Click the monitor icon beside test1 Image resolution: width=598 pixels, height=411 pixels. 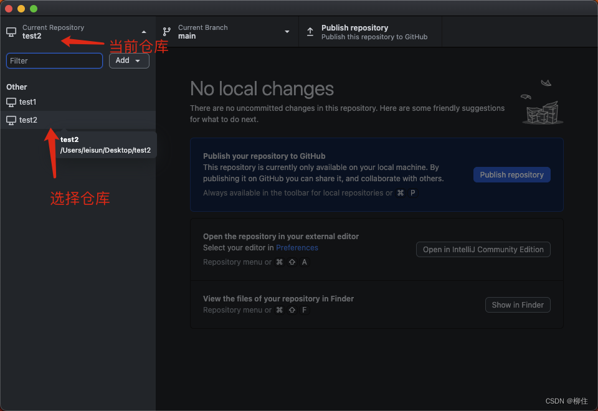coord(11,102)
